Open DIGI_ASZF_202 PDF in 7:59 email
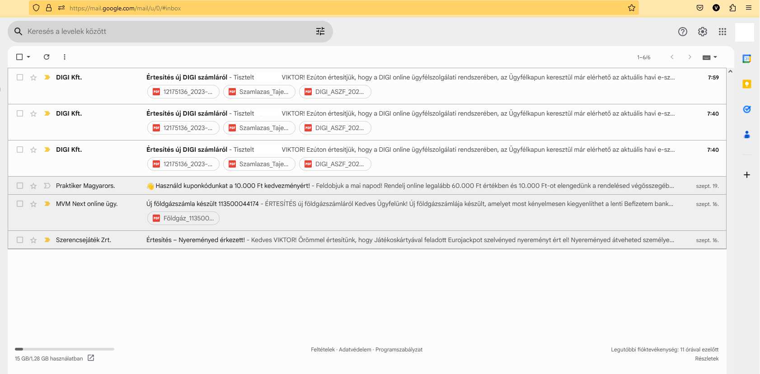This screenshot has width=760, height=374. (335, 92)
